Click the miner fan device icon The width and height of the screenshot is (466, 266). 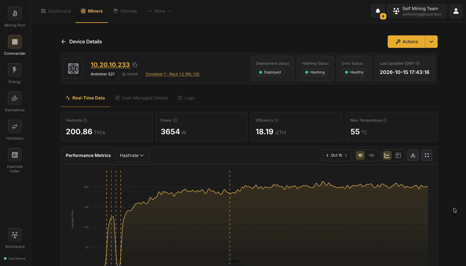[x=73, y=68]
